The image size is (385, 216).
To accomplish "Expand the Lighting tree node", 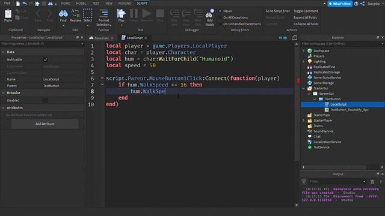I will pyautogui.click(x=303, y=61).
